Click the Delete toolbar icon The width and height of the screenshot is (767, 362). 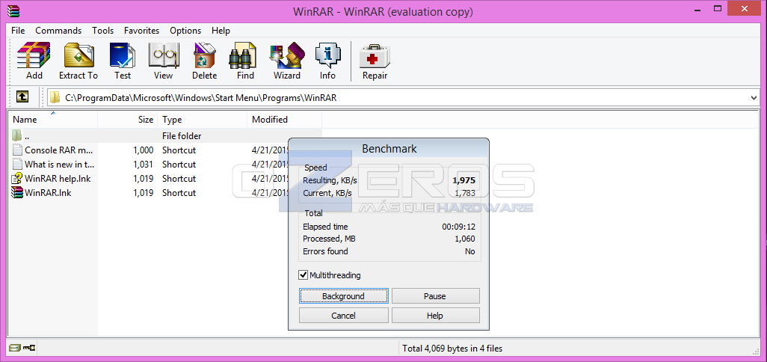(205, 55)
